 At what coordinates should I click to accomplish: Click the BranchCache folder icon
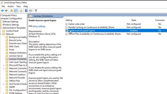tap(7, 40)
